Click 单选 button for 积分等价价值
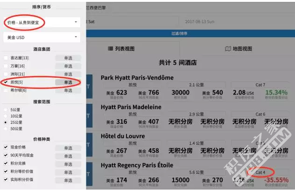 pos(68,172)
